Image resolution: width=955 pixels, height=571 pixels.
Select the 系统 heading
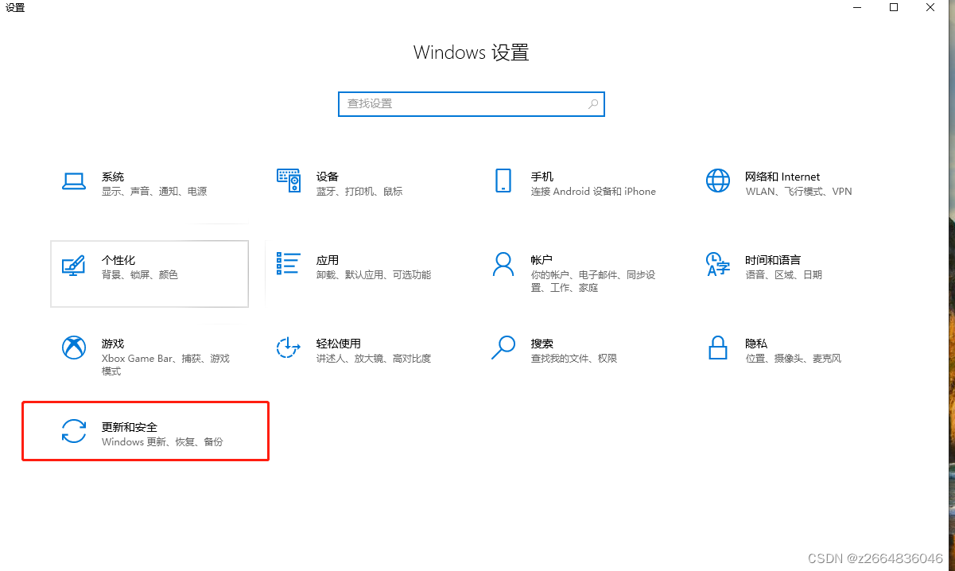click(x=113, y=177)
